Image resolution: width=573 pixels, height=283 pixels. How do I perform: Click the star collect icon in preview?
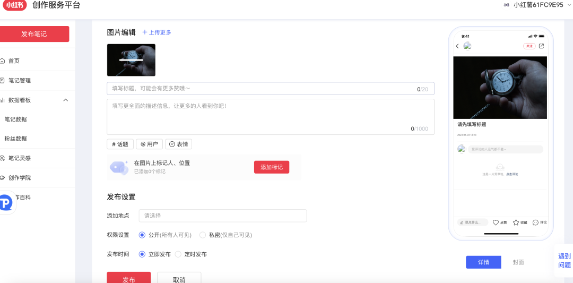[x=516, y=222]
